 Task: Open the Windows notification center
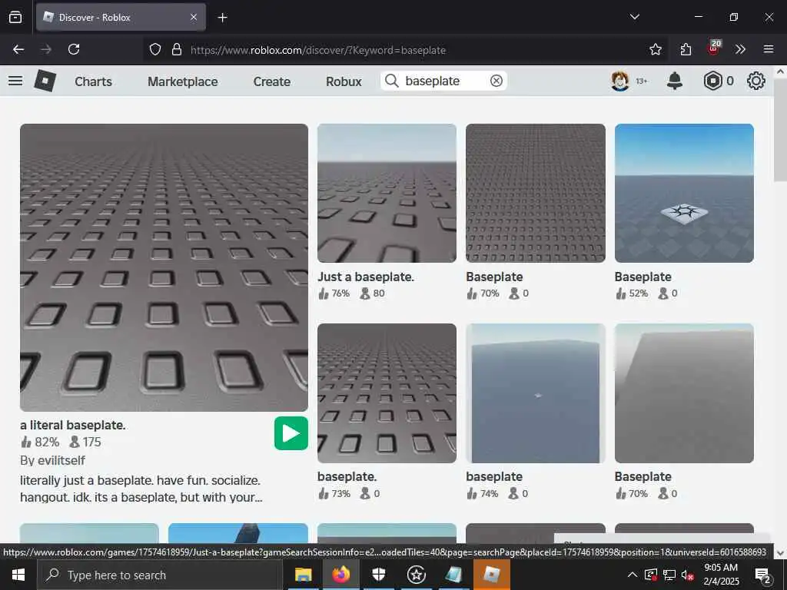(x=763, y=575)
